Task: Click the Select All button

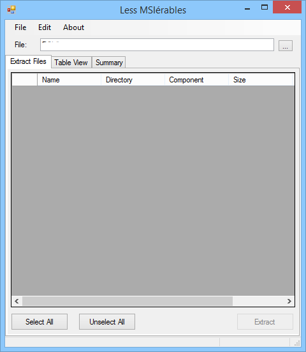Action: [x=40, y=322]
